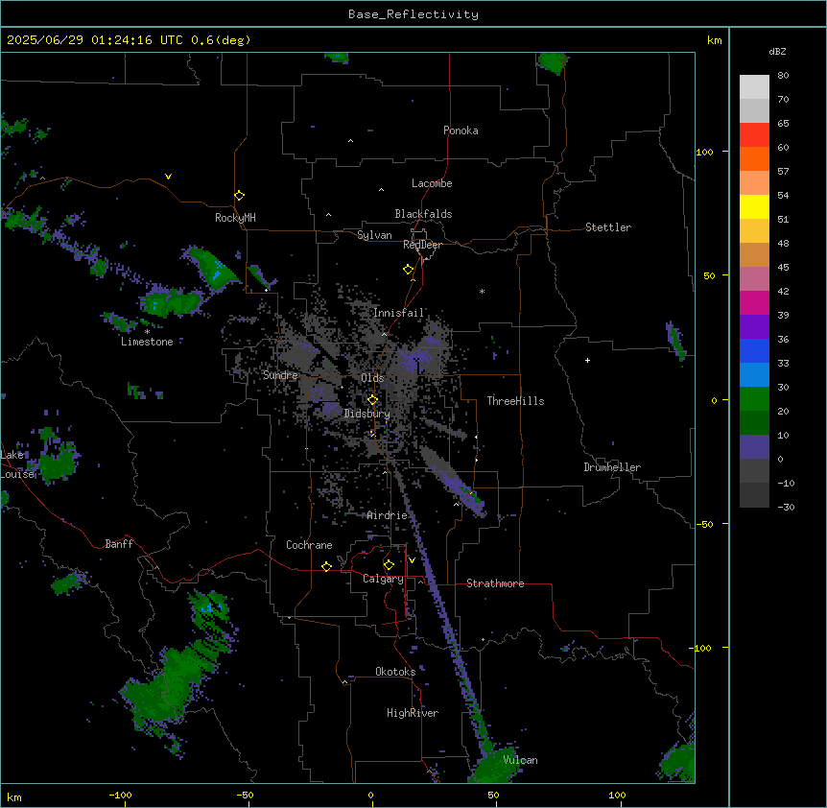Click the 100 tick on right vertical axis
This screenshot has height=808, width=827.
click(x=704, y=152)
